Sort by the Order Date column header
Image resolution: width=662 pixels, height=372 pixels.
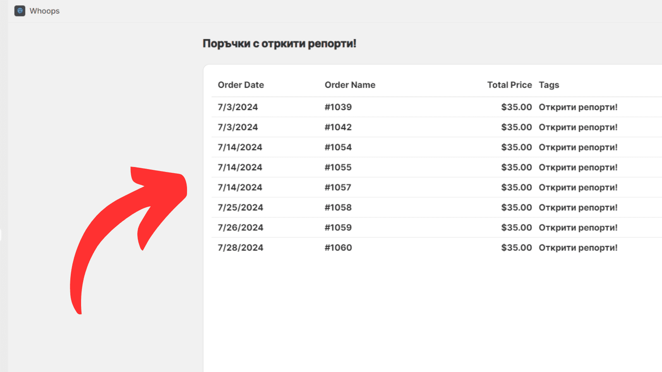[241, 85]
